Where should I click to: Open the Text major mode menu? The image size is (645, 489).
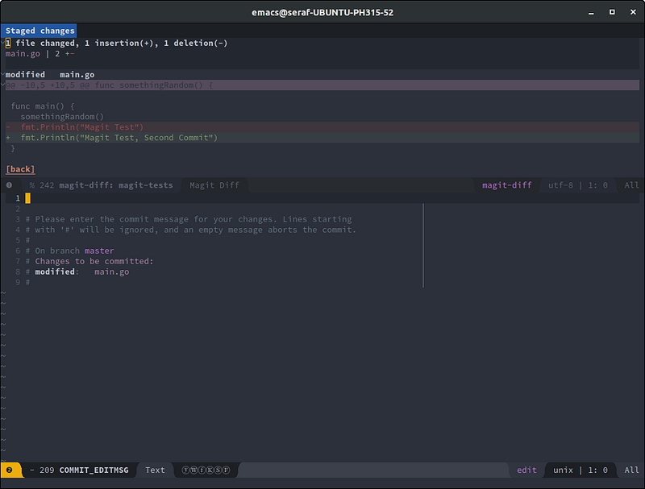click(155, 470)
